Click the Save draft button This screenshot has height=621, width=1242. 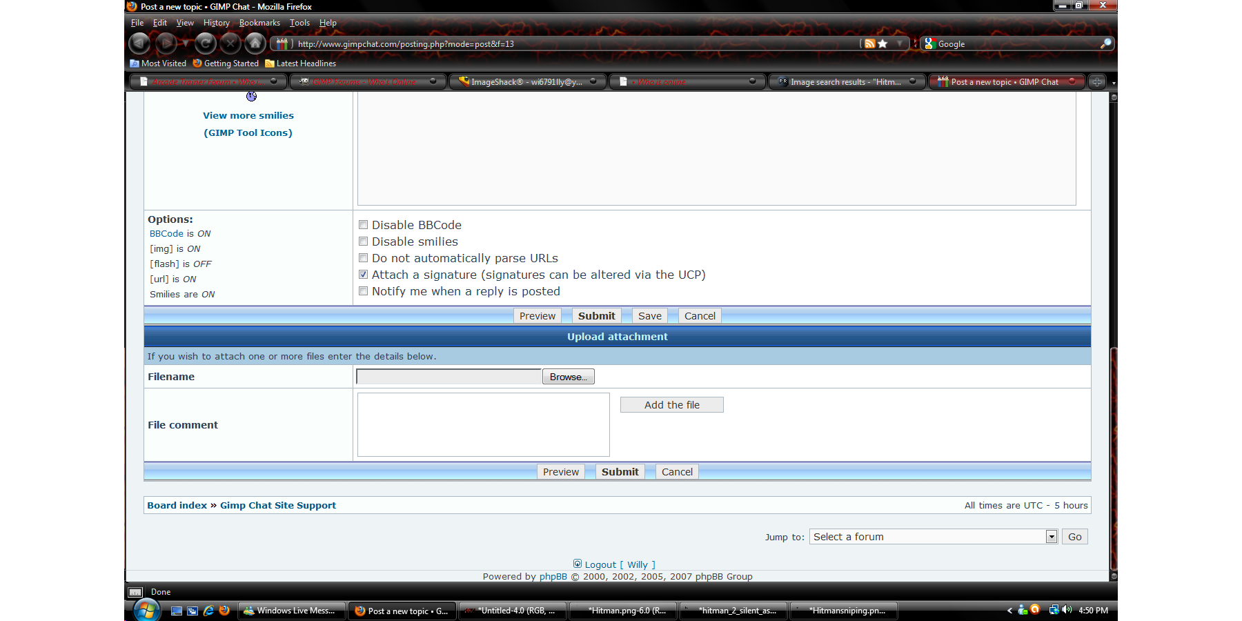(650, 316)
